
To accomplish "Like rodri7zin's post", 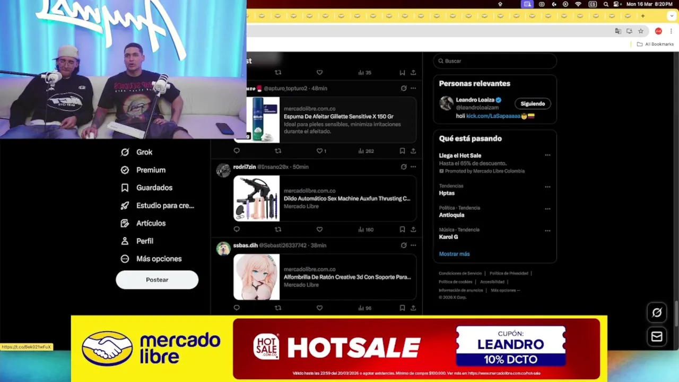I will (319, 229).
